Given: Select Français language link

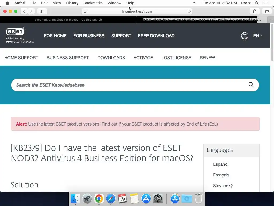Looking at the screenshot, I should pyautogui.click(x=221, y=175).
